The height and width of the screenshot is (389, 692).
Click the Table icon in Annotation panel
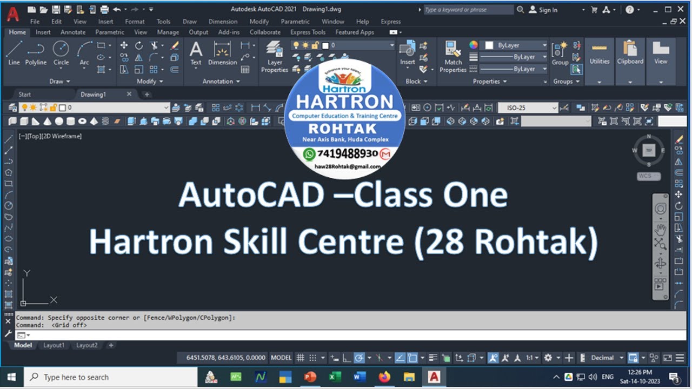click(x=245, y=69)
